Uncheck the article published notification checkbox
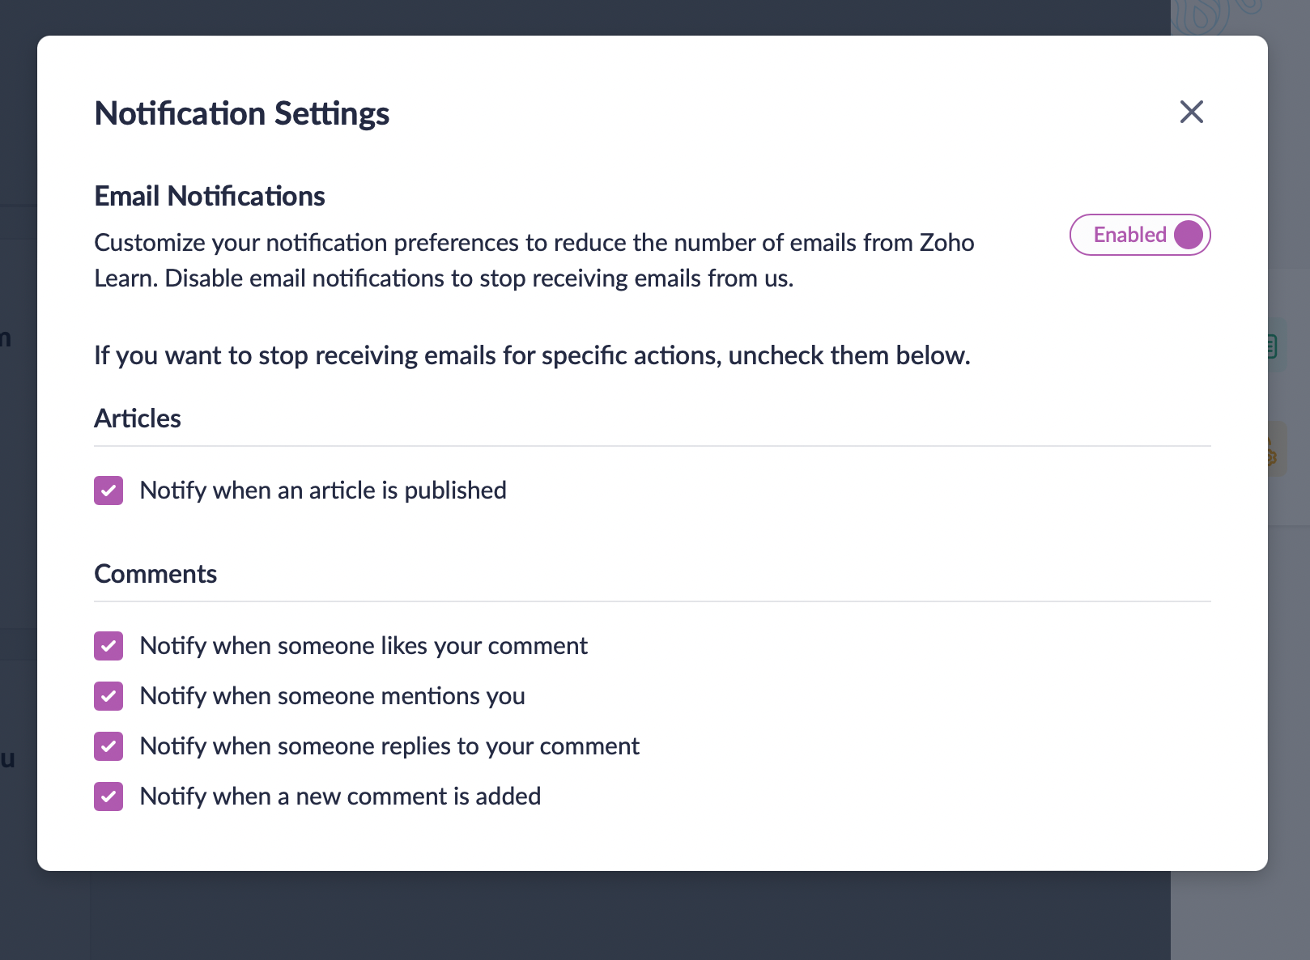This screenshot has width=1310, height=960. pyautogui.click(x=108, y=491)
